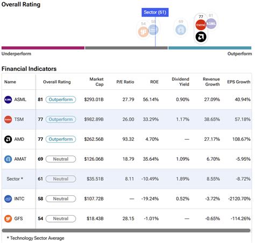The image size is (255, 243).
Task: Select the black AMD bubble in rating chart
Action: coord(201,37)
